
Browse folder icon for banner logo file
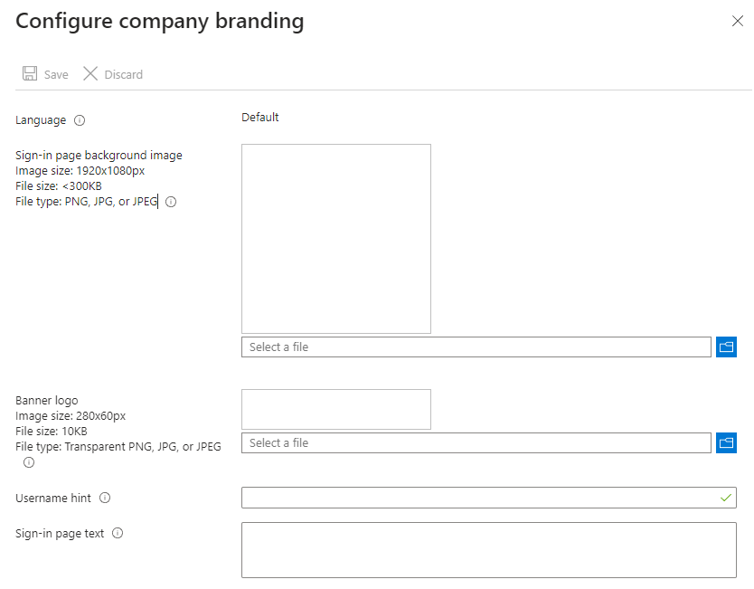tap(726, 442)
